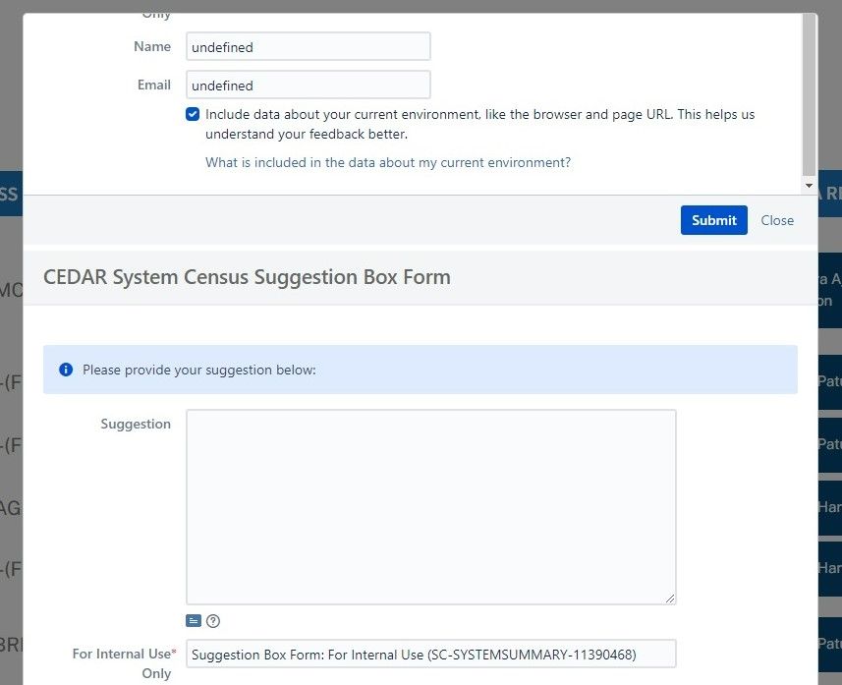The width and height of the screenshot is (842, 685).
Task: Click the Email field containing "undefined"
Action: 308,85
